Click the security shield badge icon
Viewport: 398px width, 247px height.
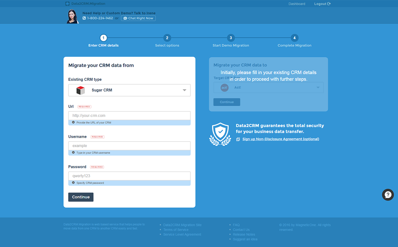tap(220, 134)
